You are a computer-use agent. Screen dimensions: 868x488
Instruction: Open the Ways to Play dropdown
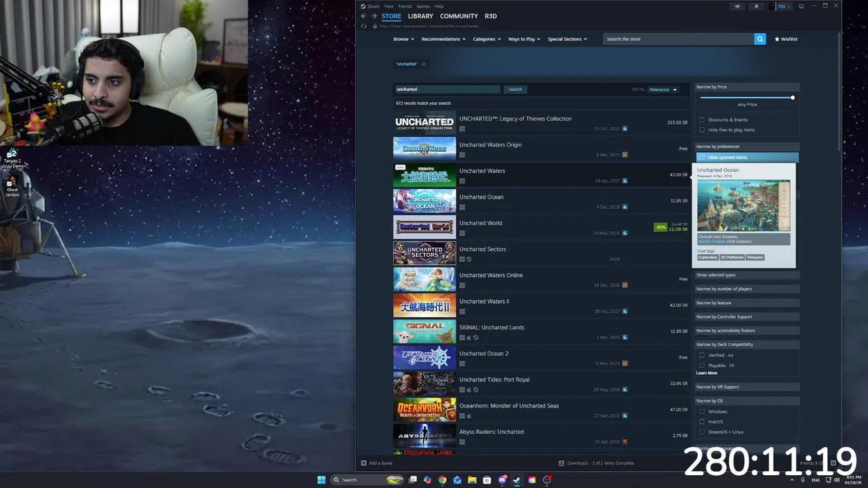point(524,39)
